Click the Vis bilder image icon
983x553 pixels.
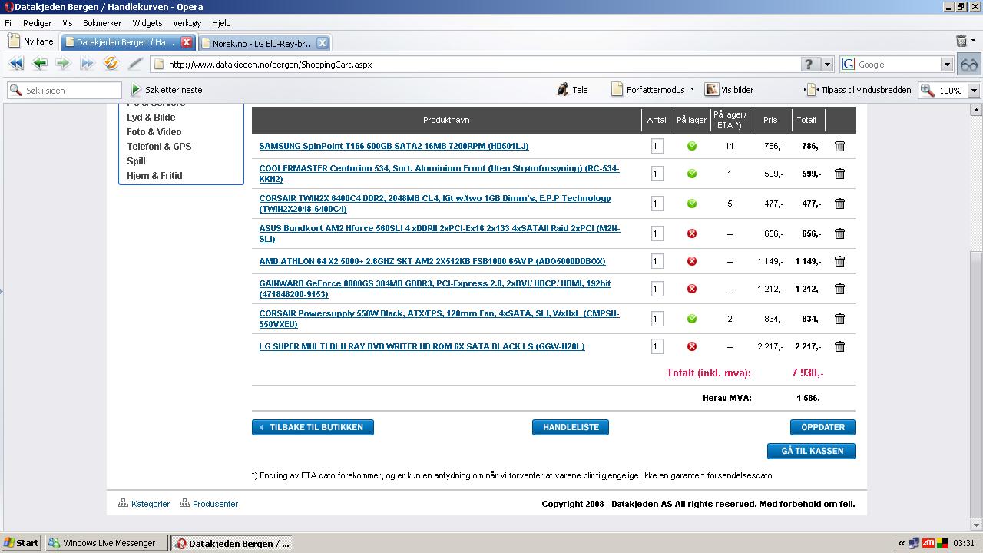pos(712,90)
